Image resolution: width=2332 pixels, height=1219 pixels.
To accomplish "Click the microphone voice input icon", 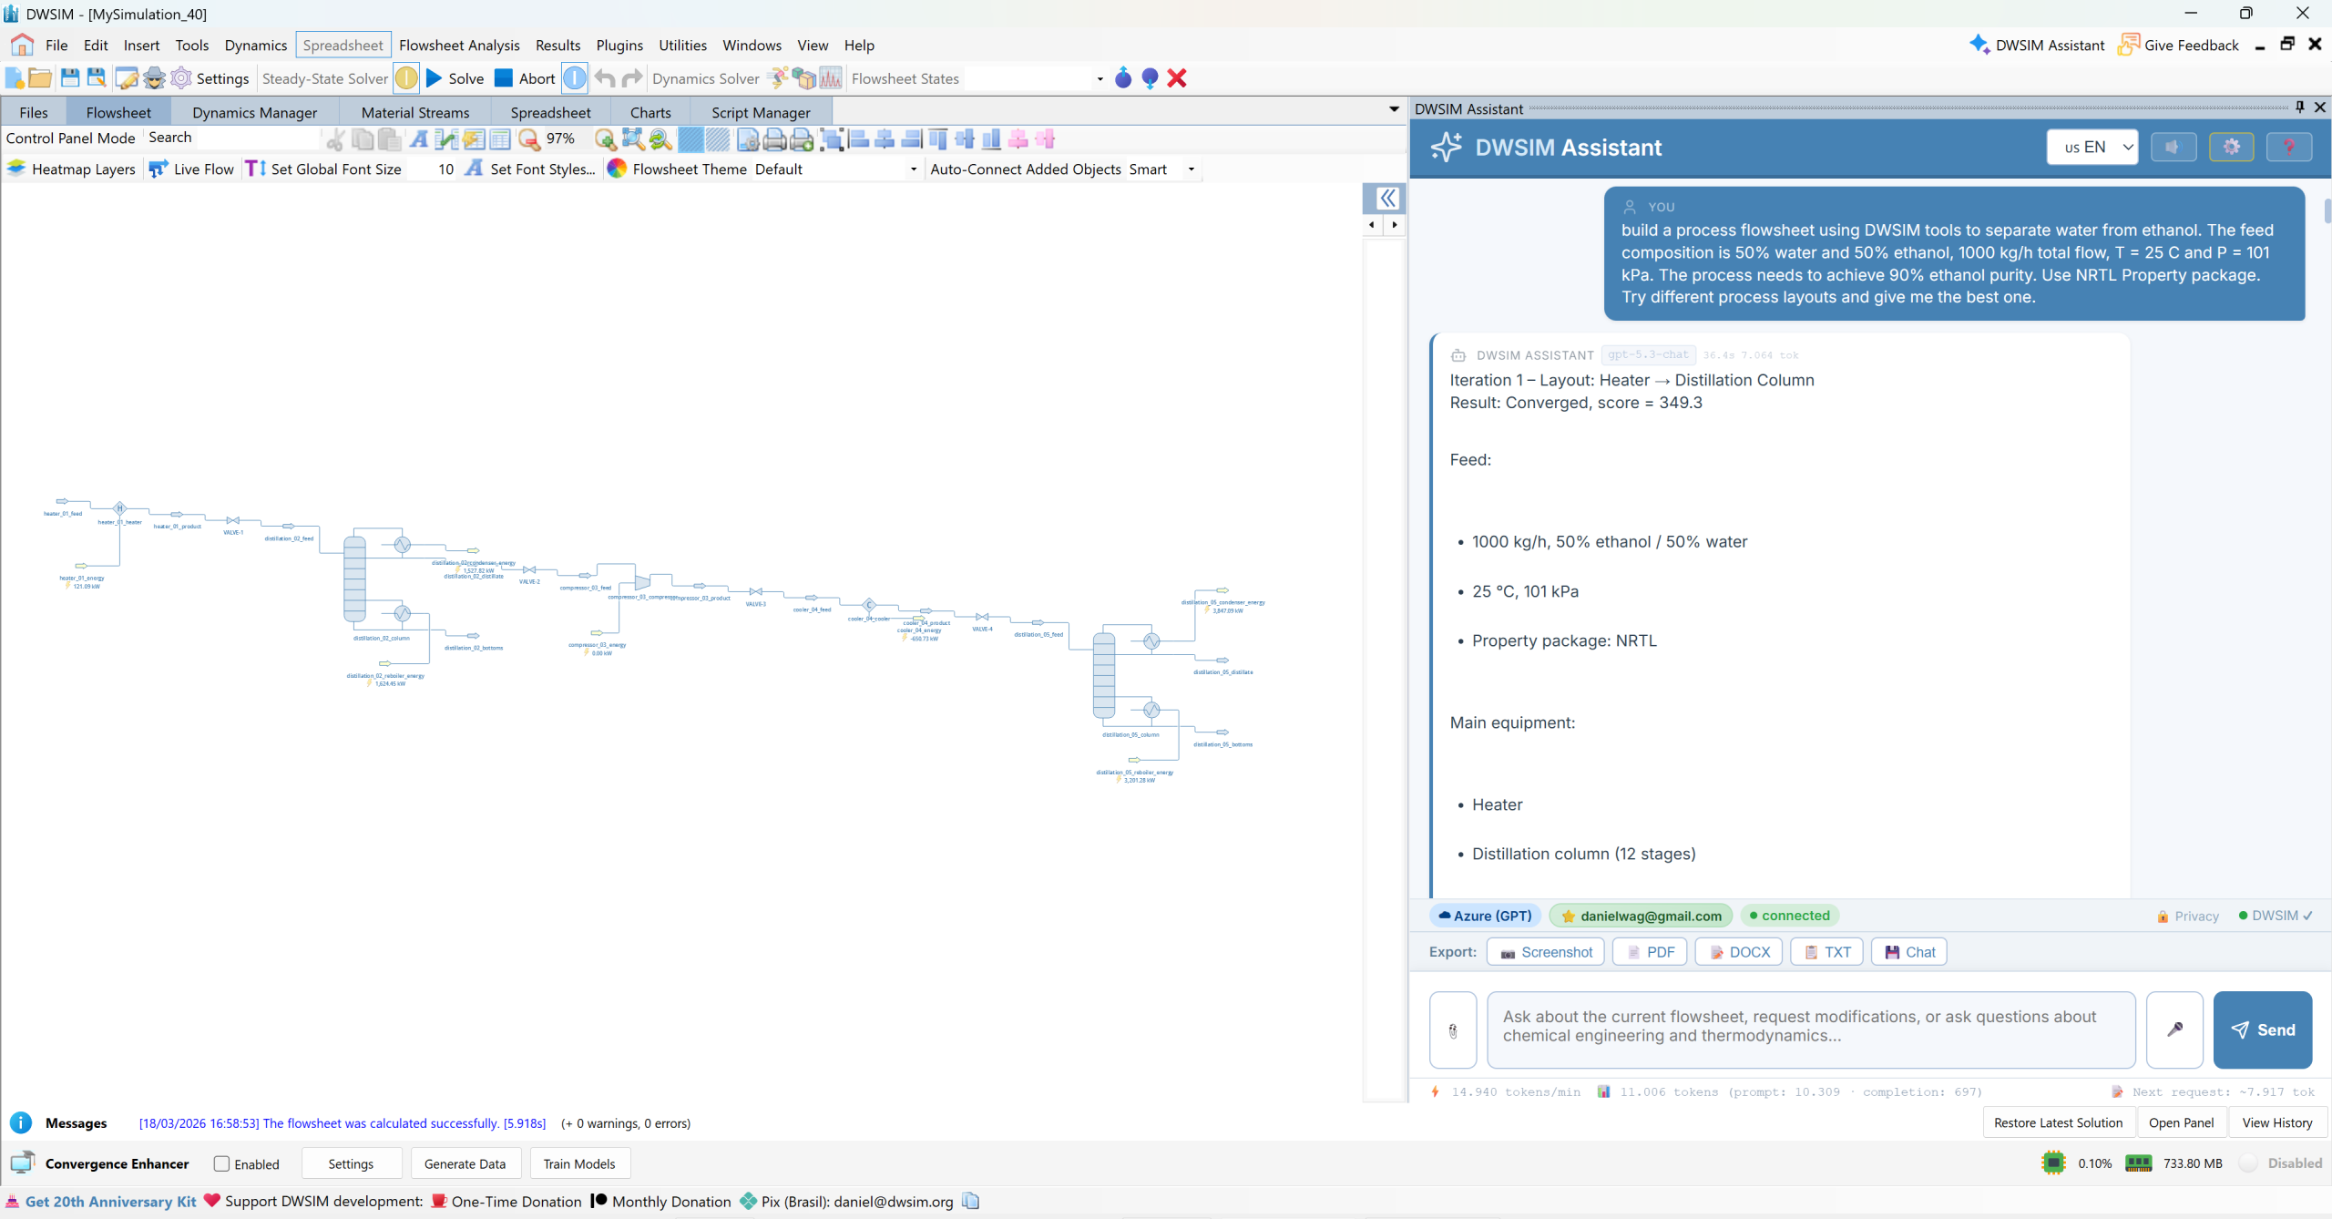I will 2174,1029.
